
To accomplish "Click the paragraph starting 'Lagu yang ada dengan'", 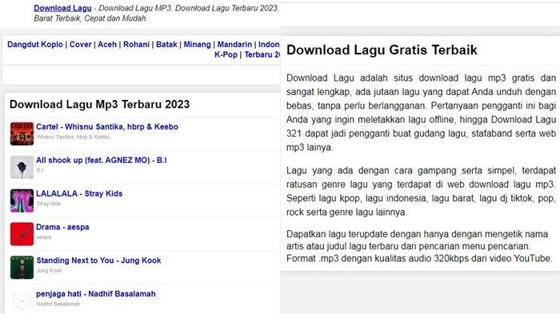I will (x=421, y=191).
